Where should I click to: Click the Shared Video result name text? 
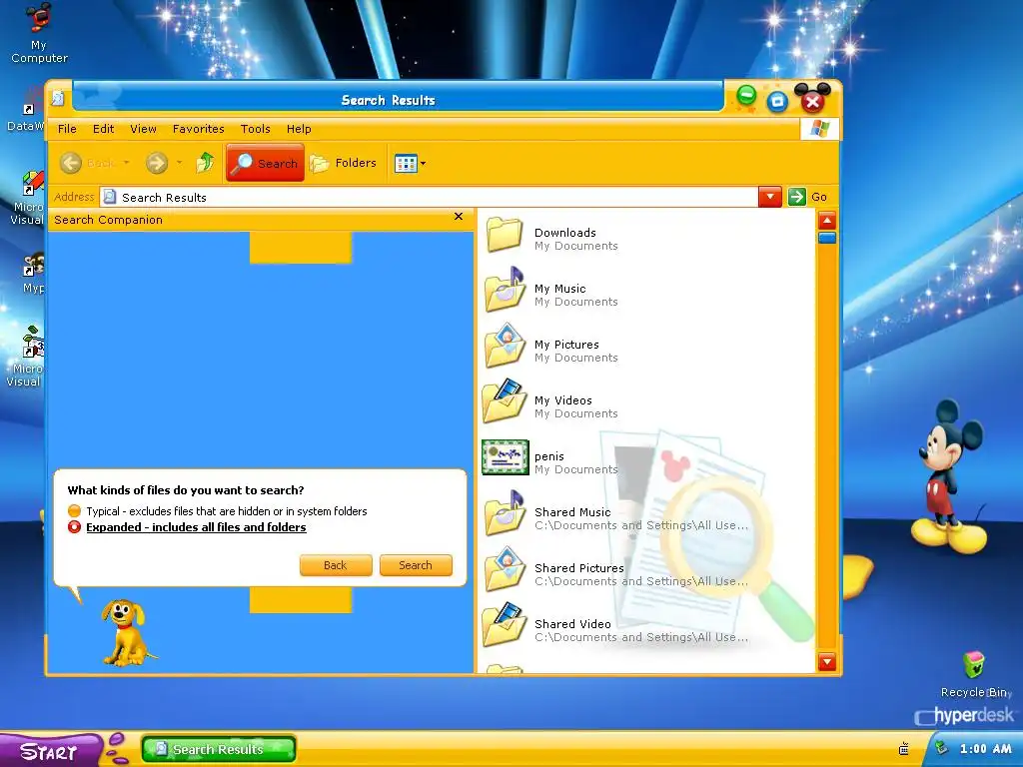[572, 624]
